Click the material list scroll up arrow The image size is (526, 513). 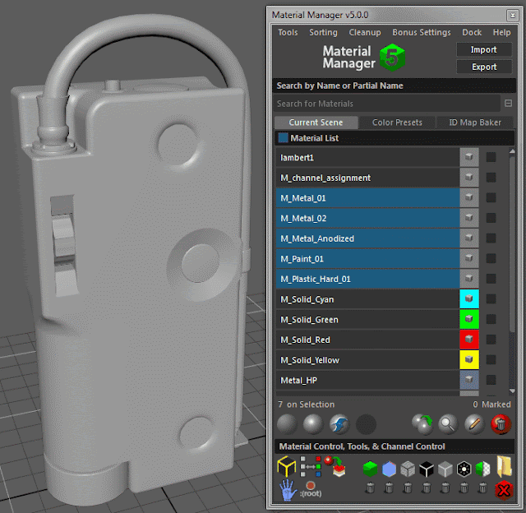pos(512,151)
